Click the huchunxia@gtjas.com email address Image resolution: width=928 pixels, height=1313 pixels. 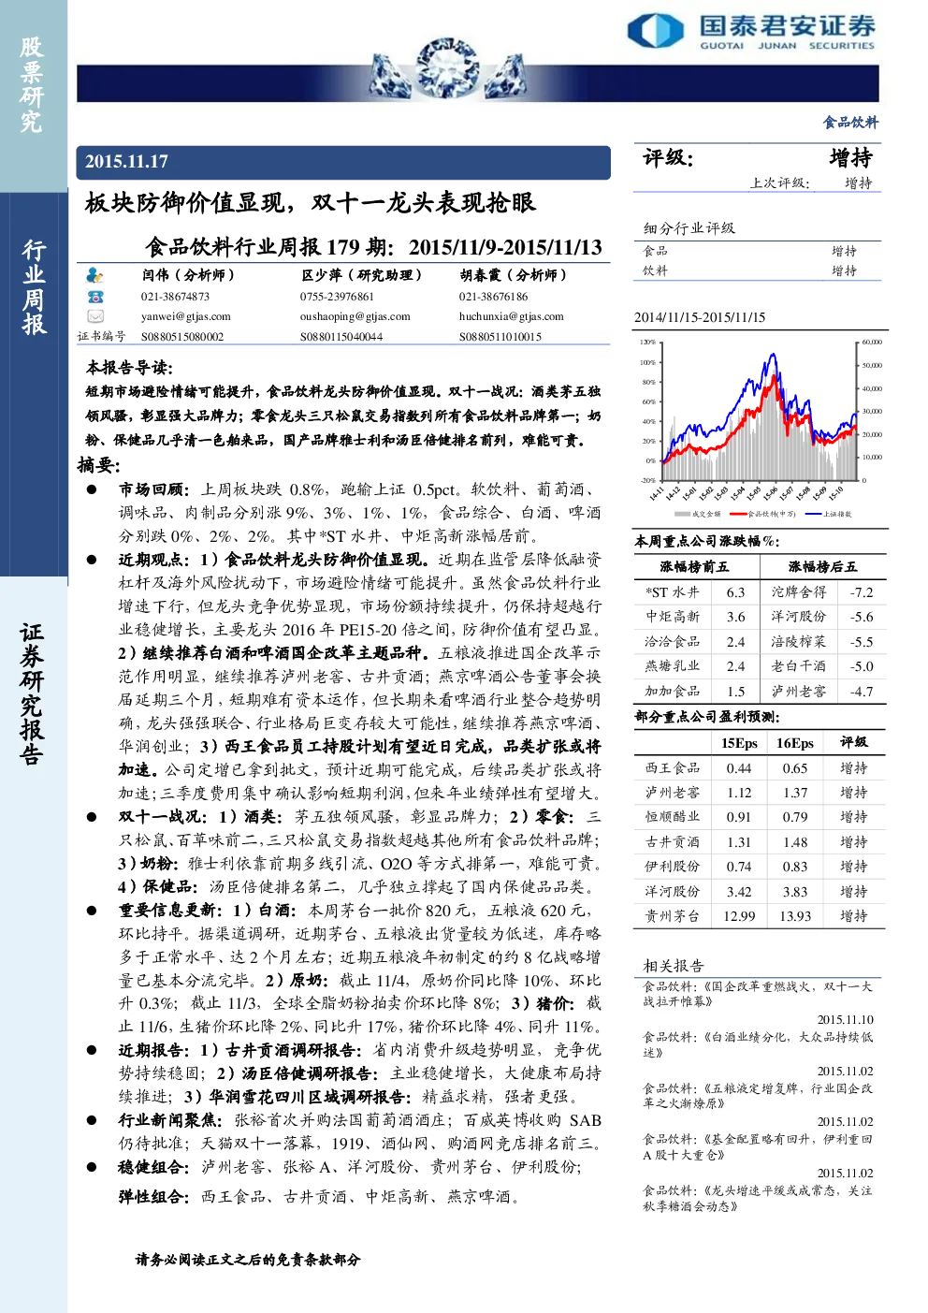pos(512,316)
